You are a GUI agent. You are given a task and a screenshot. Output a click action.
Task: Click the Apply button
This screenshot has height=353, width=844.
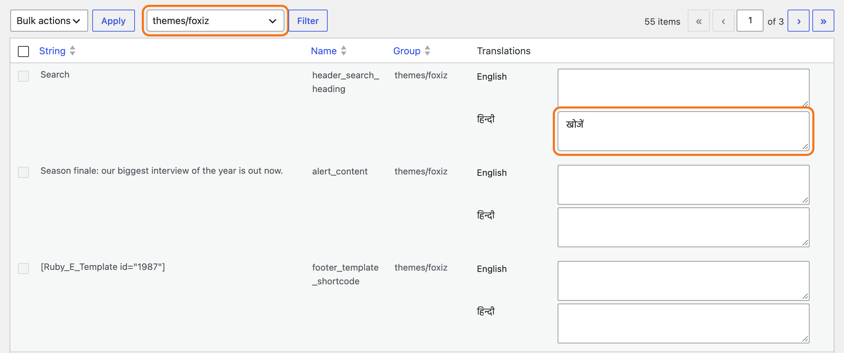tap(113, 21)
